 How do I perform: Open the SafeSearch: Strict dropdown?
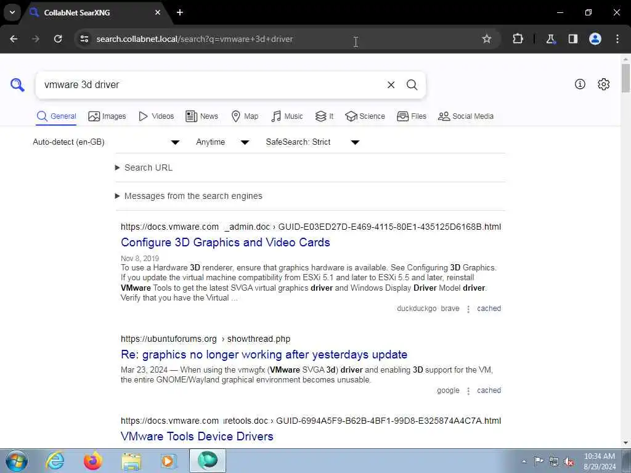click(x=312, y=142)
